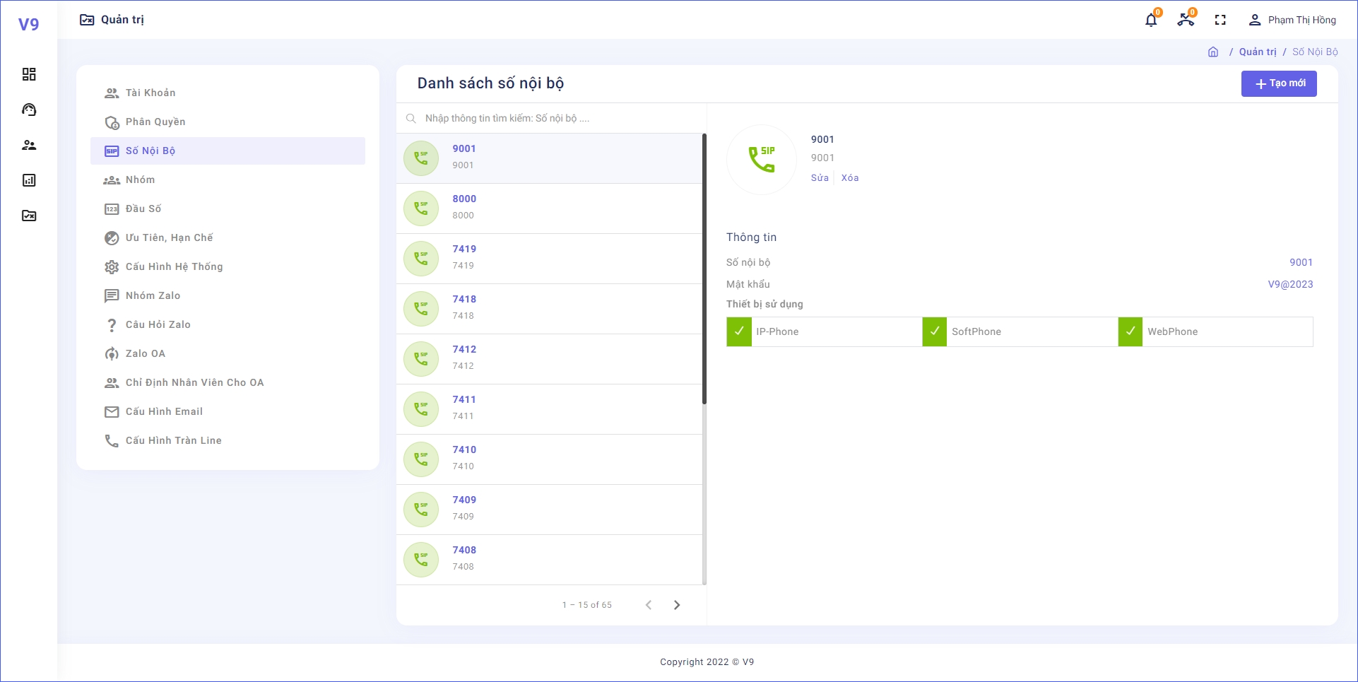
Task: Open the Phạm Thị Hồng user menu
Action: pos(1293,20)
